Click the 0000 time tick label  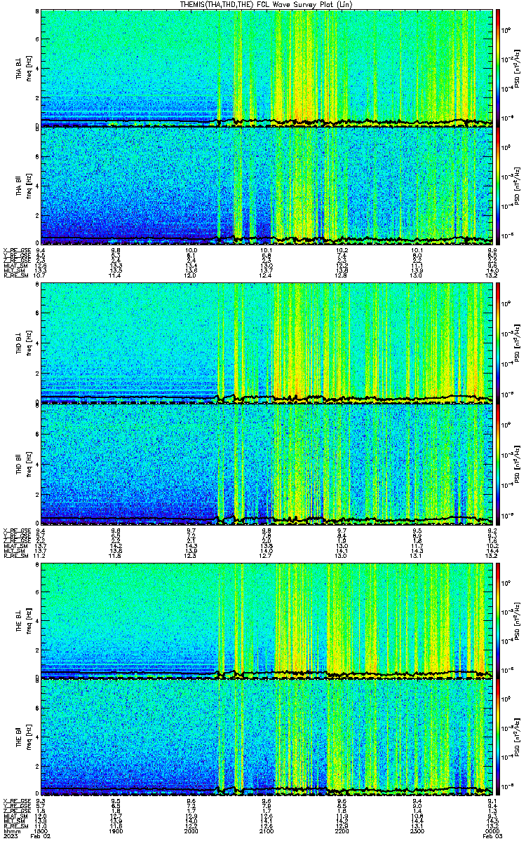[493, 830]
